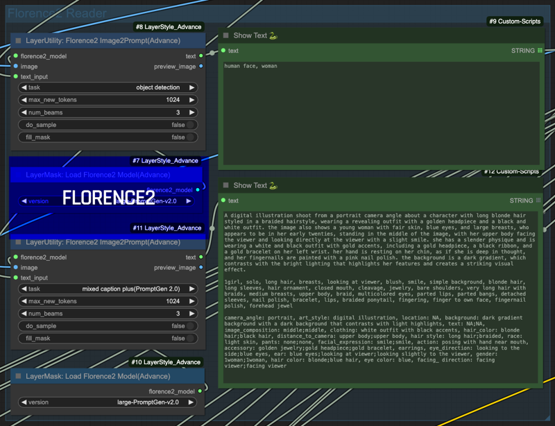Decrease max_new_tokens in the object detection node
This screenshot has width=555, height=426.
(x=24, y=100)
